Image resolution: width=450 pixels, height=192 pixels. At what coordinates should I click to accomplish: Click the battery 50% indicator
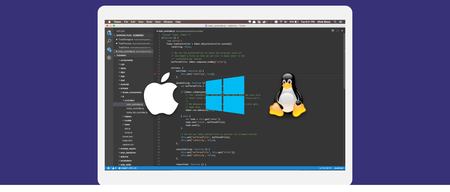(x=294, y=22)
